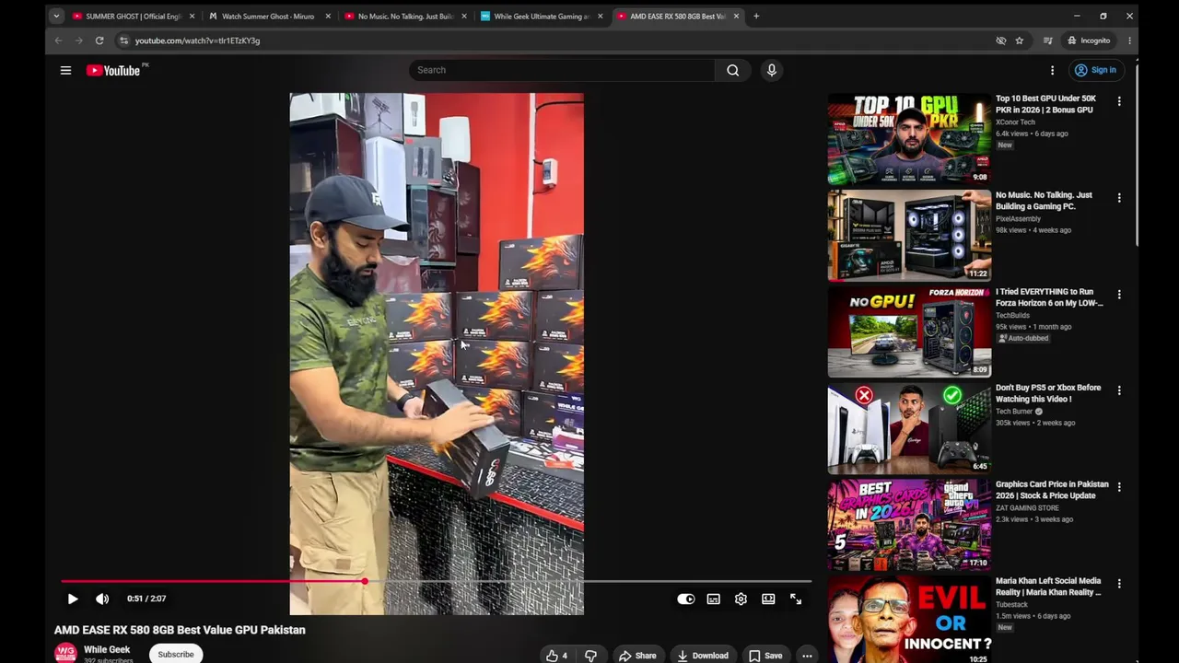Open options for Top 10 Best GPU video

tap(1119, 101)
